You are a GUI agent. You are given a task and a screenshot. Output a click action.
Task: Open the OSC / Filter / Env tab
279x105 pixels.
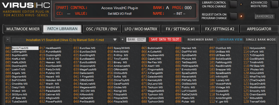[x=102, y=29]
